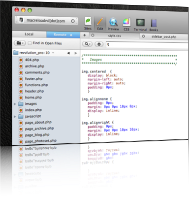Select file footer.php
Image resolution: width=189 pixels, height=197 pixels.
pyautogui.click(x=33, y=79)
